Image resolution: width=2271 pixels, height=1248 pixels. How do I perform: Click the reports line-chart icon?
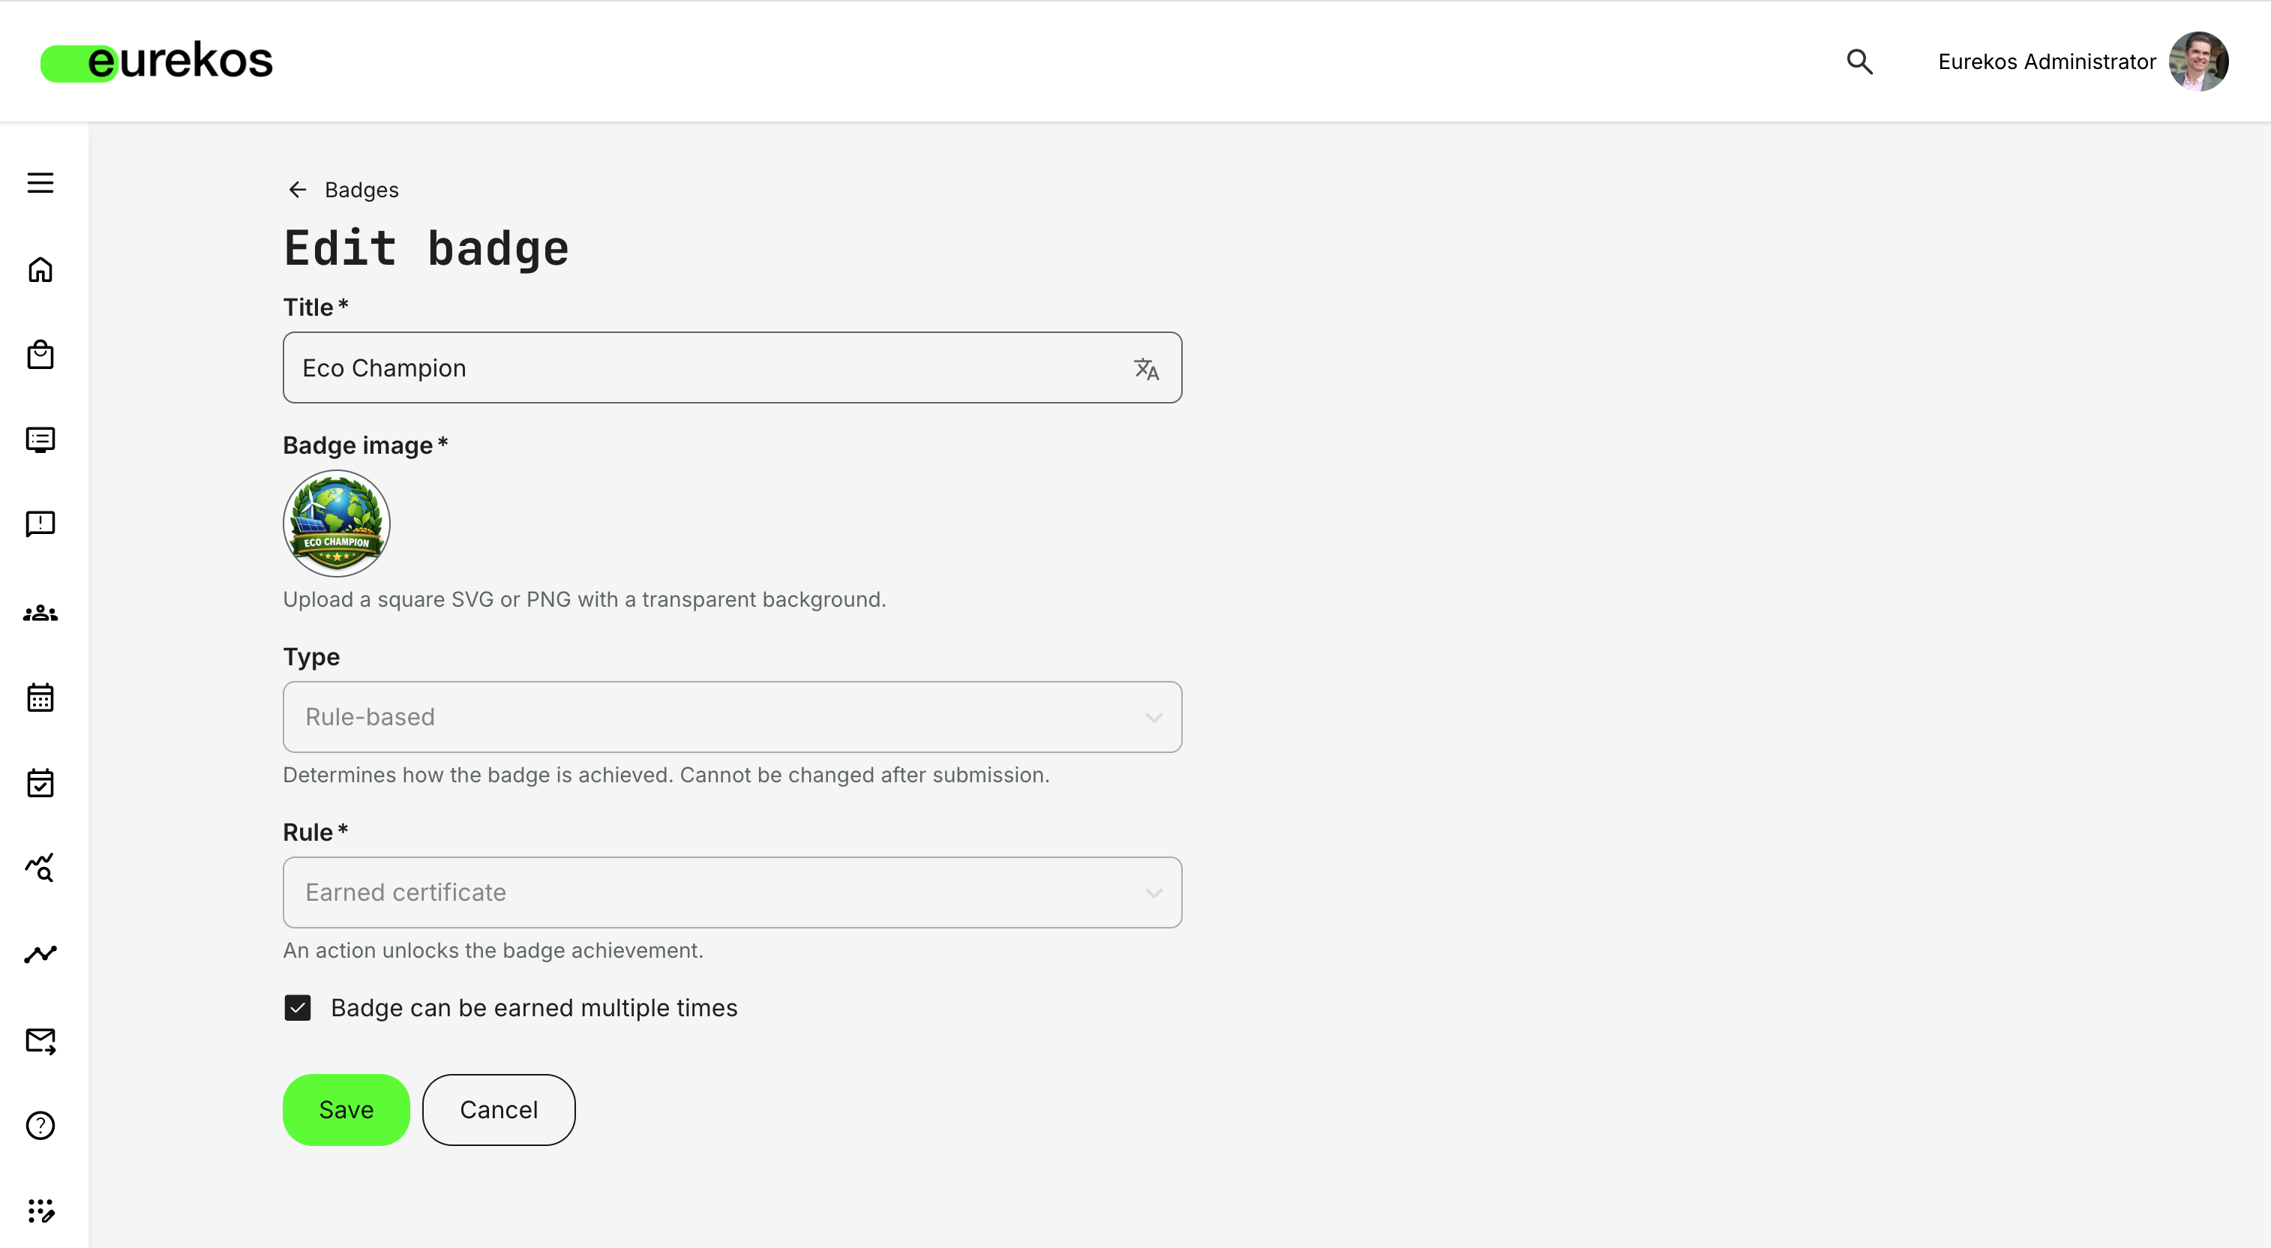(40, 954)
